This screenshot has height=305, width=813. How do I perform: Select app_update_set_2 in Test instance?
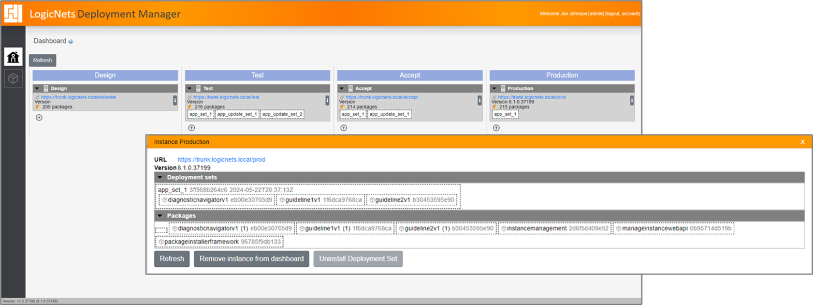click(282, 114)
